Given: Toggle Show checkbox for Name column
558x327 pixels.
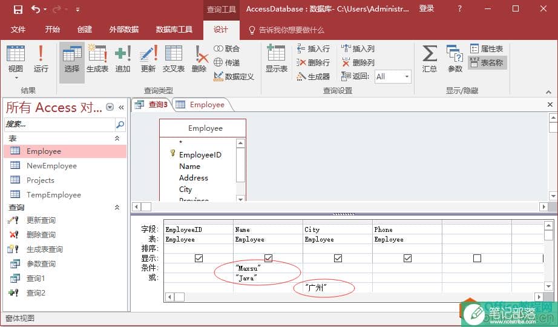Looking at the screenshot, I should click(x=268, y=258).
